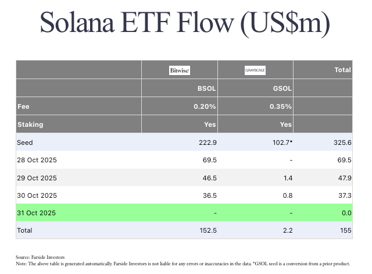Select the GSOL column header
Viewport: 372px width, 274px height.
pyautogui.click(x=282, y=89)
